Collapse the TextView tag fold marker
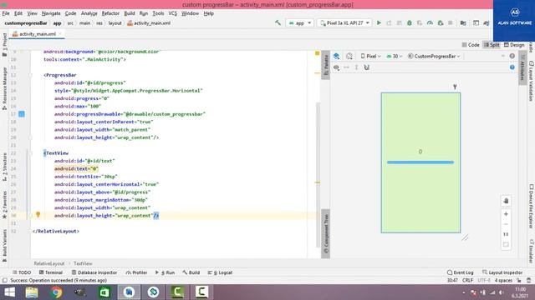 30,153
